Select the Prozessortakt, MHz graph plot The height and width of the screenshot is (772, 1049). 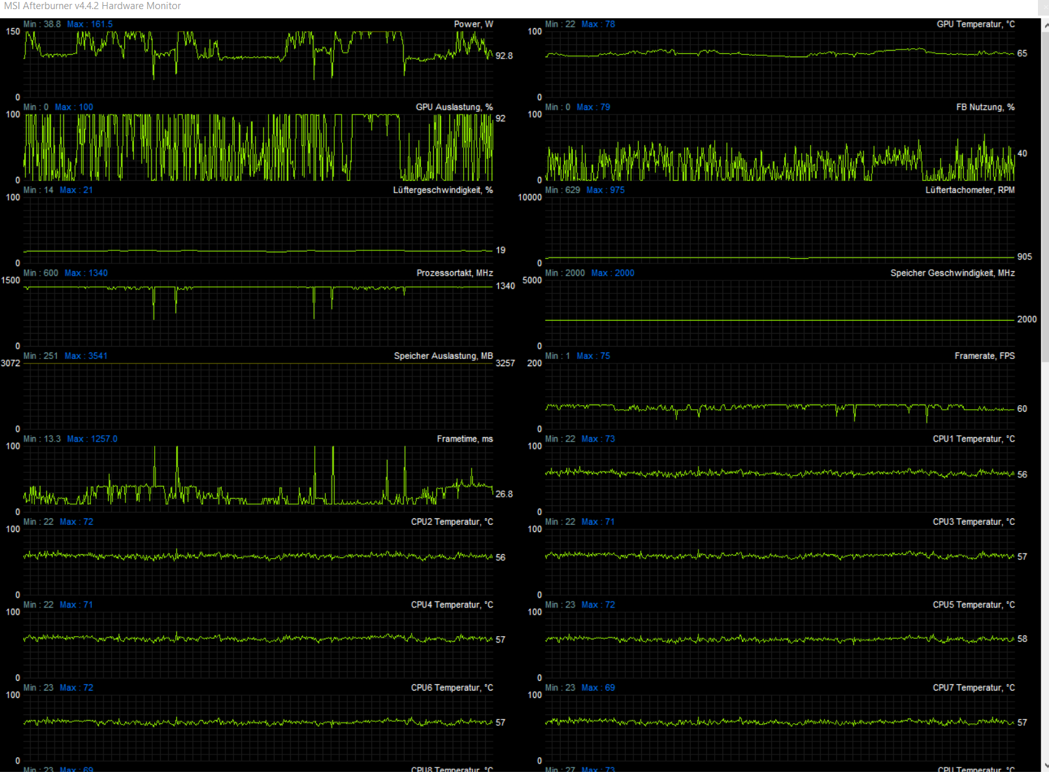tap(259, 313)
